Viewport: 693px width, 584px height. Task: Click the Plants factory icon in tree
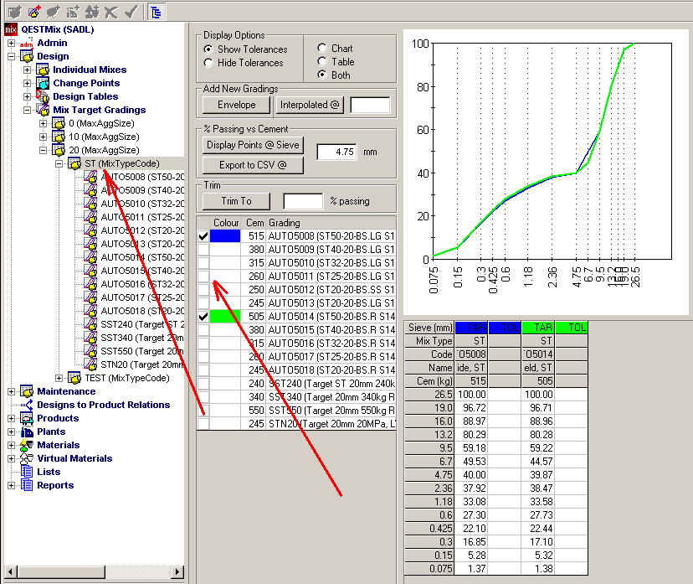tap(26, 432)
